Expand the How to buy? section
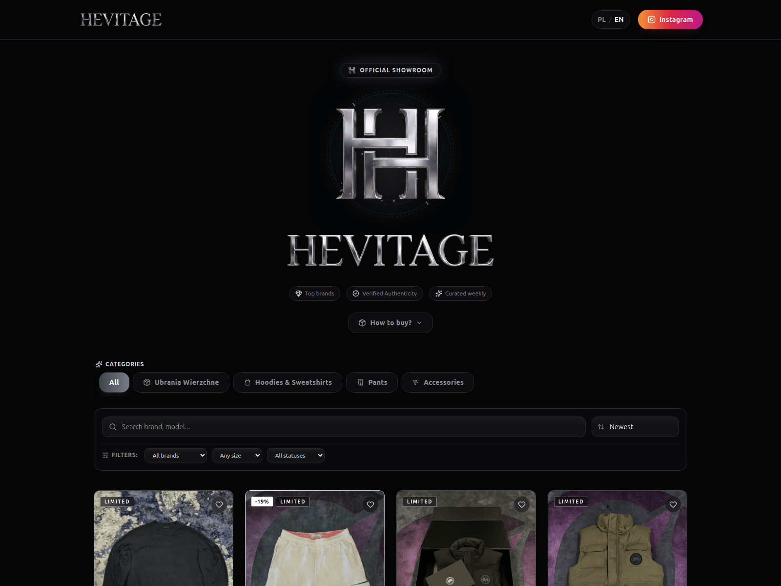The height and width of the screenshot is (586, 781). pos(390,323)
